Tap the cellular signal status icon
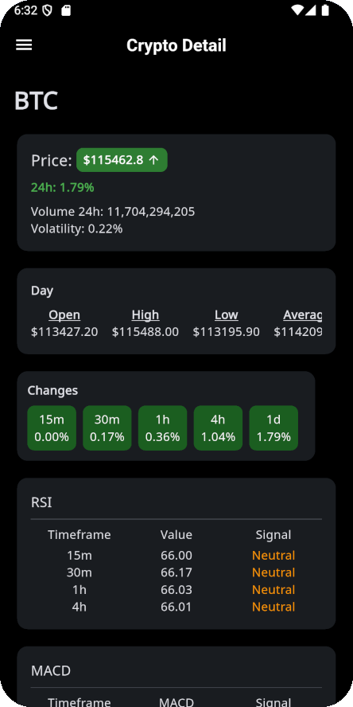The width and height of the screenshot is (353, 707). pyautogui.click(x=311, y=10)
